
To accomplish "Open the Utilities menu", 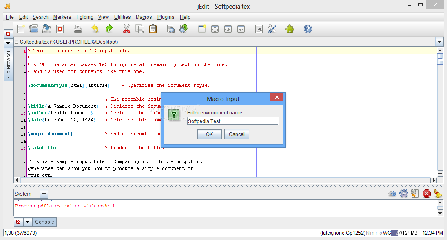I will coord(122,17).
